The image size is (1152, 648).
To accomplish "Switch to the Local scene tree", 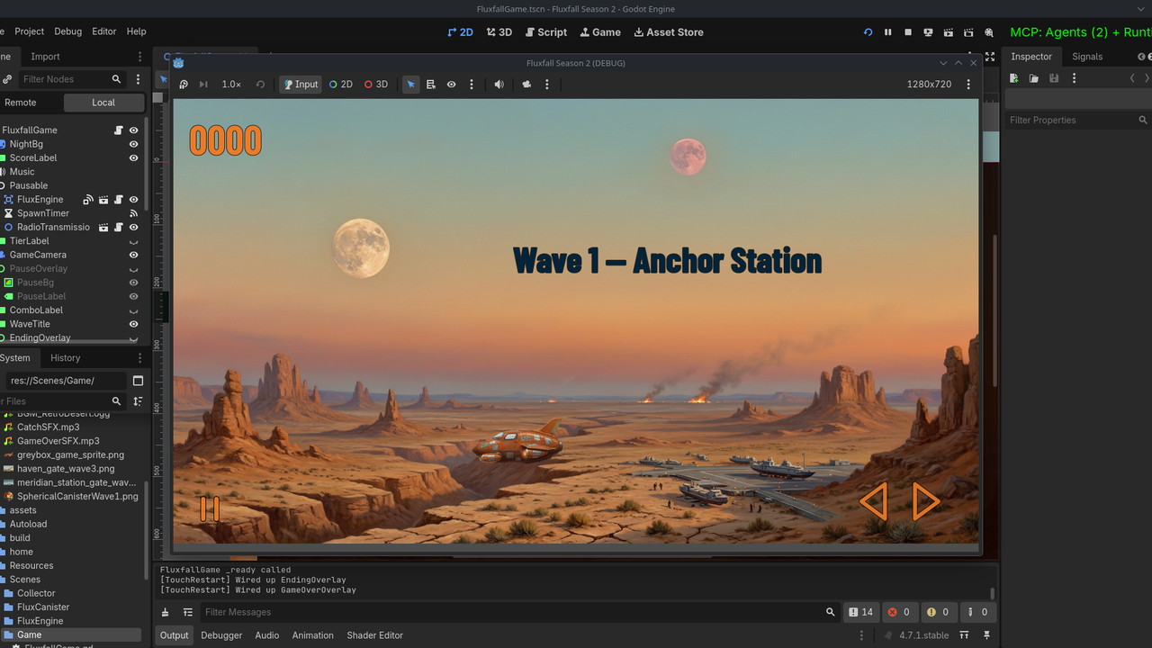I will pyautogui.click(x=103, y=103).
